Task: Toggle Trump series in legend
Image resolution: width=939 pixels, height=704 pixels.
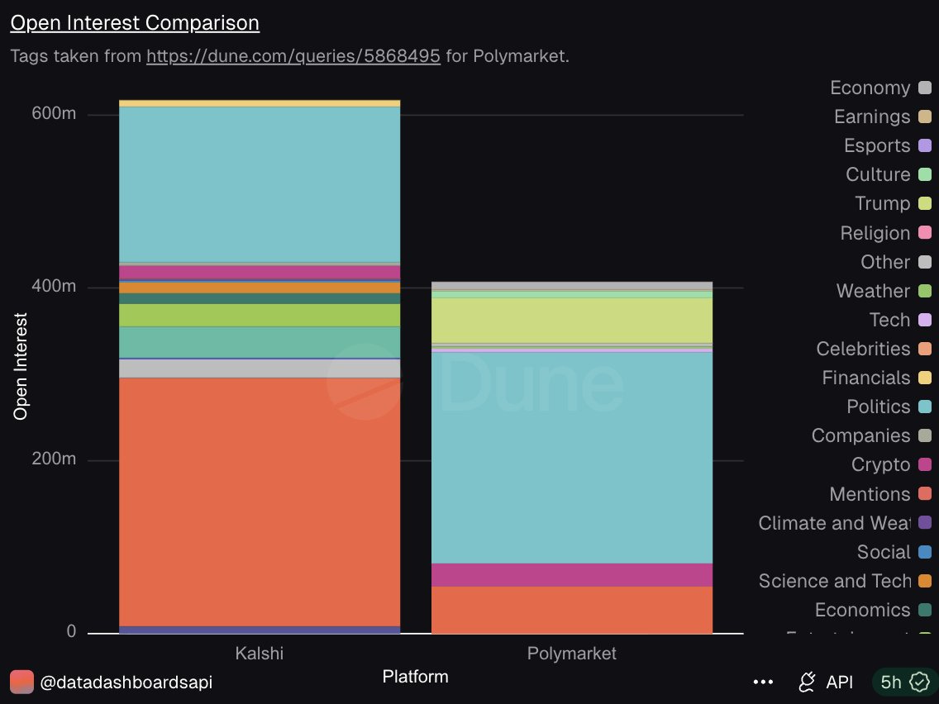Action: coord(893,203)
